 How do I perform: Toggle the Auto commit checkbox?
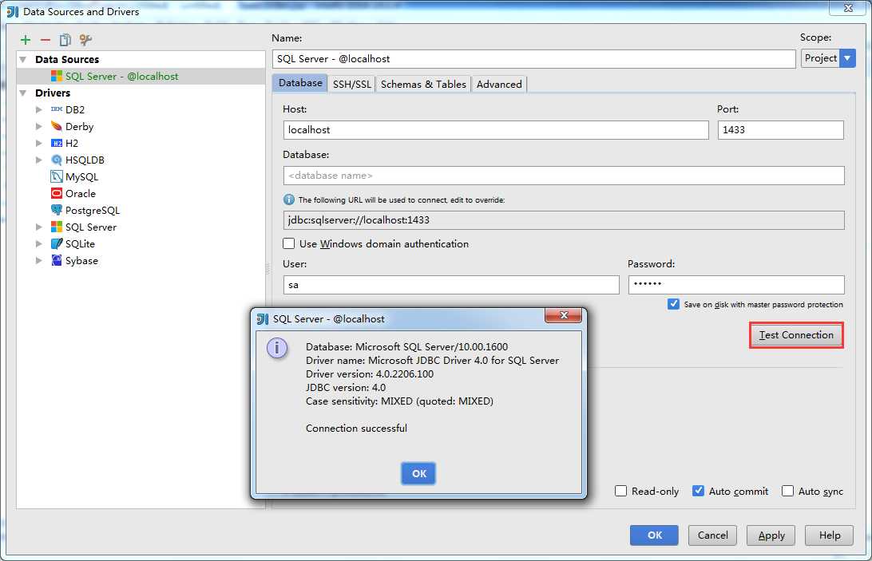coord(698,491)
